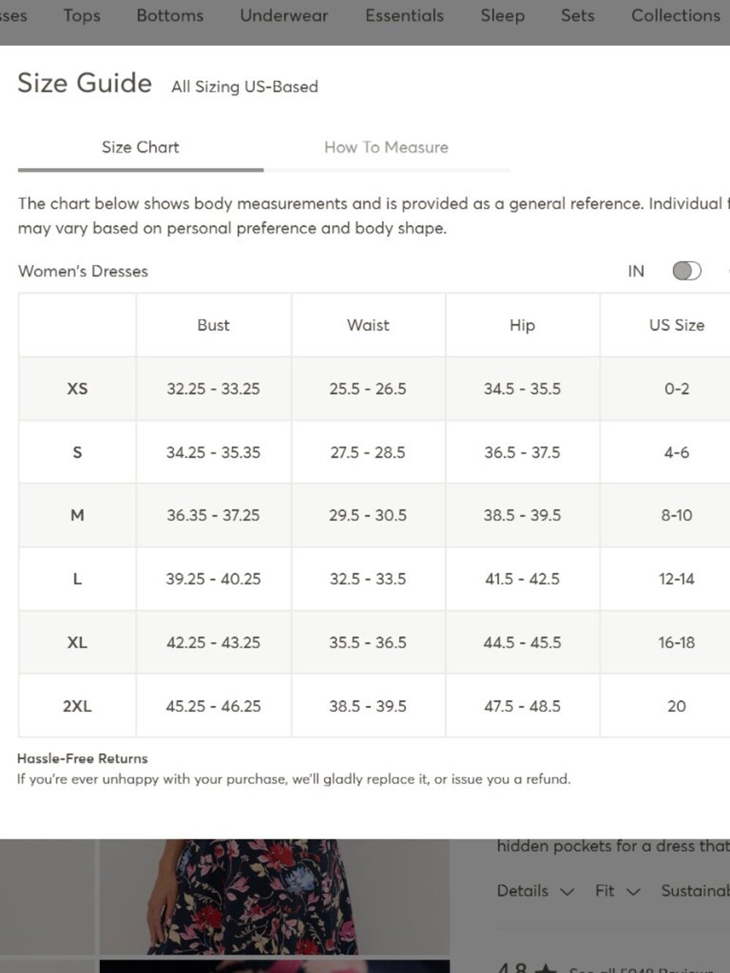Open the Sleep menu
This screenshot has width=730, height=973.
coord(502,15)
